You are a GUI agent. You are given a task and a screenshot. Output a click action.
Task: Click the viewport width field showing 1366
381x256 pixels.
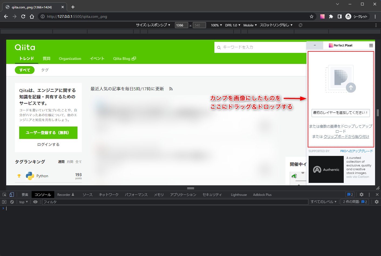[x=181, y=25]
